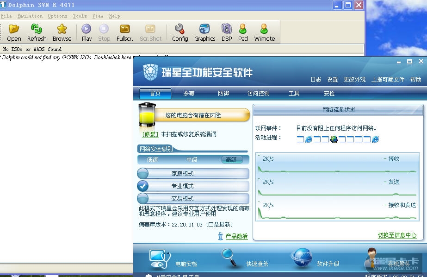Switch to the 访问控制 tab
The width and height of the screenshot is (427, 277).
coord(258,93)
